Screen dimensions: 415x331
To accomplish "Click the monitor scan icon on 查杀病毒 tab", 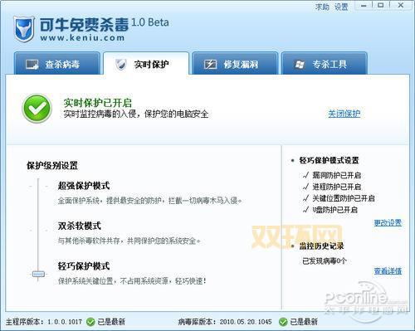I will coord(32,65).
